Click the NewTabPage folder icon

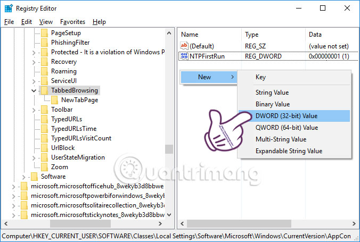[55, 100]
